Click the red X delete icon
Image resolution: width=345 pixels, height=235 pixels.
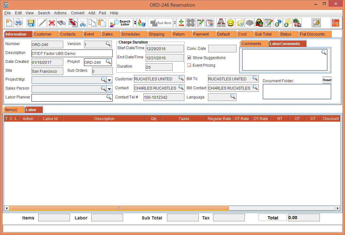[x=52, y=23]
